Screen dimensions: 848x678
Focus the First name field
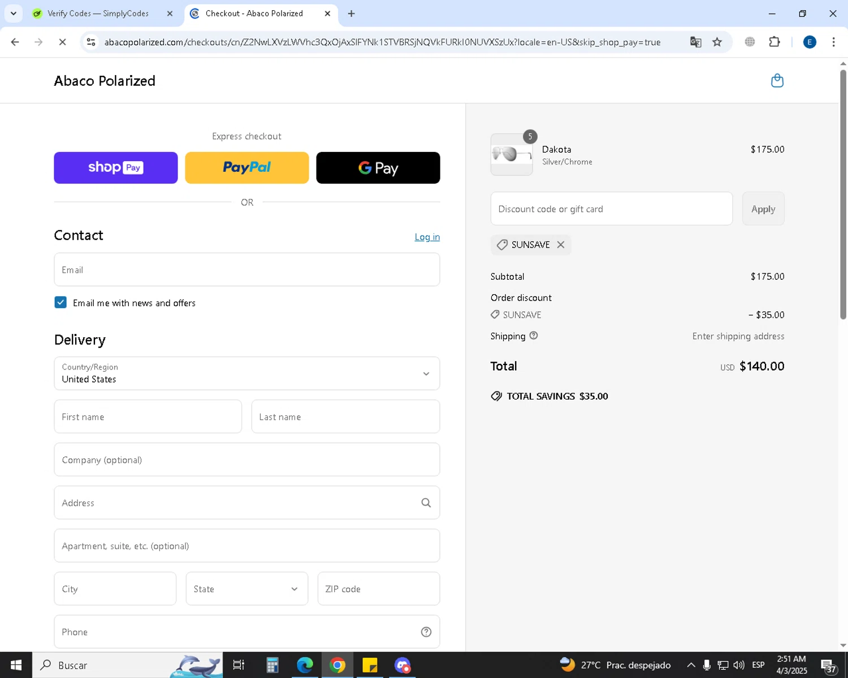pyautogui.click(x=148, y=416)
